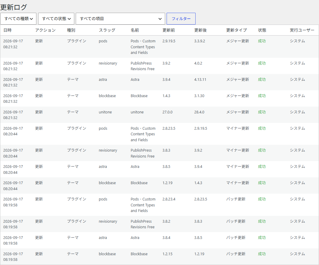Click the アクション column header
This screenshot has height=265, width=319.
[45, 30]
